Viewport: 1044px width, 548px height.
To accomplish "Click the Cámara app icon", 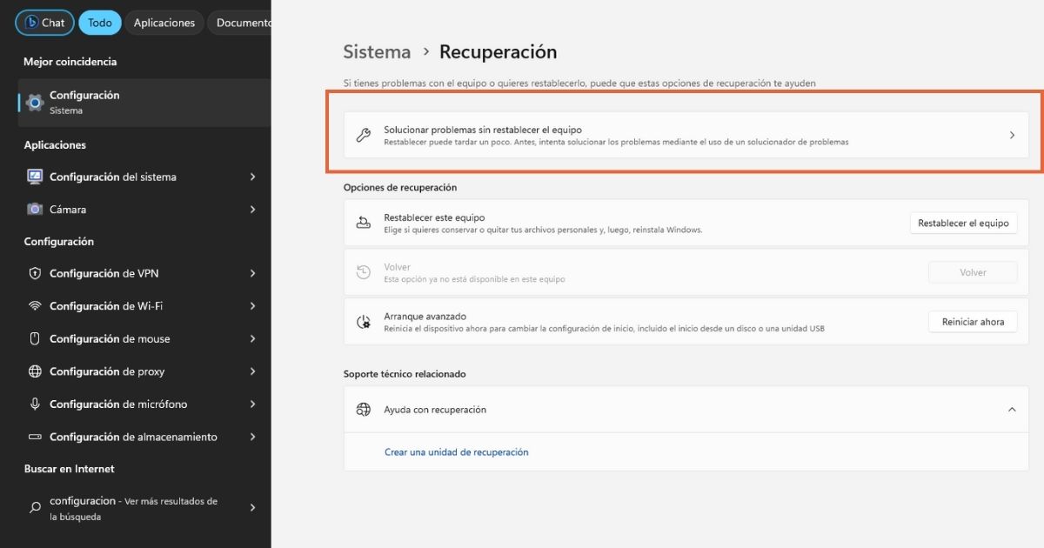I will click(x=35, y=210).
